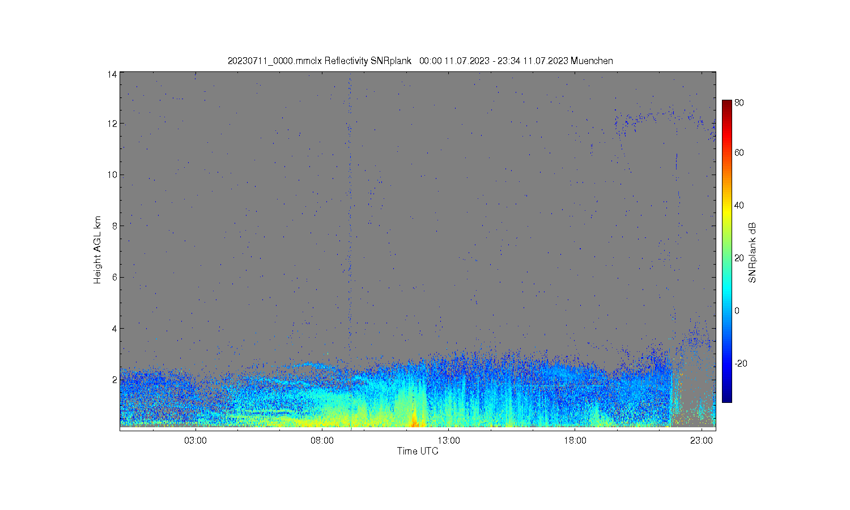
Task: Click the 'Height AGL km' axis label
Action: click(x=97, y=250)
